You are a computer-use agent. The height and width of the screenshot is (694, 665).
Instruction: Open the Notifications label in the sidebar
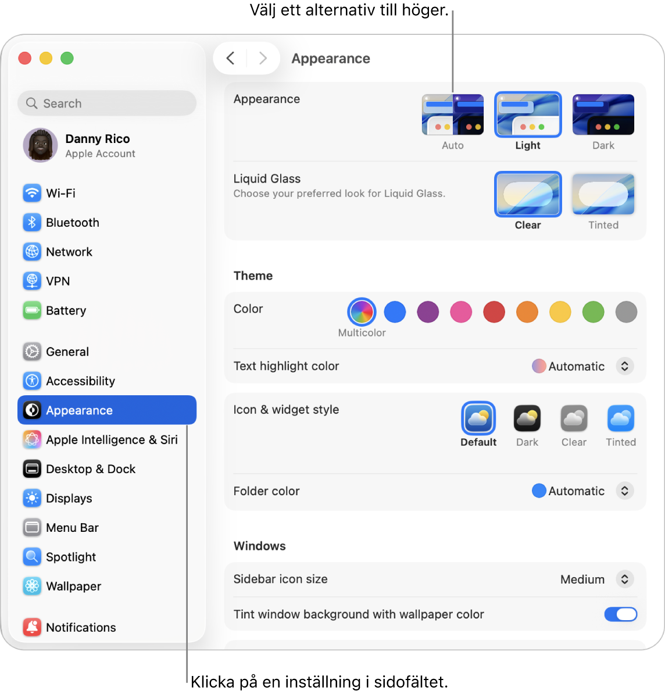tap(81, 627)
